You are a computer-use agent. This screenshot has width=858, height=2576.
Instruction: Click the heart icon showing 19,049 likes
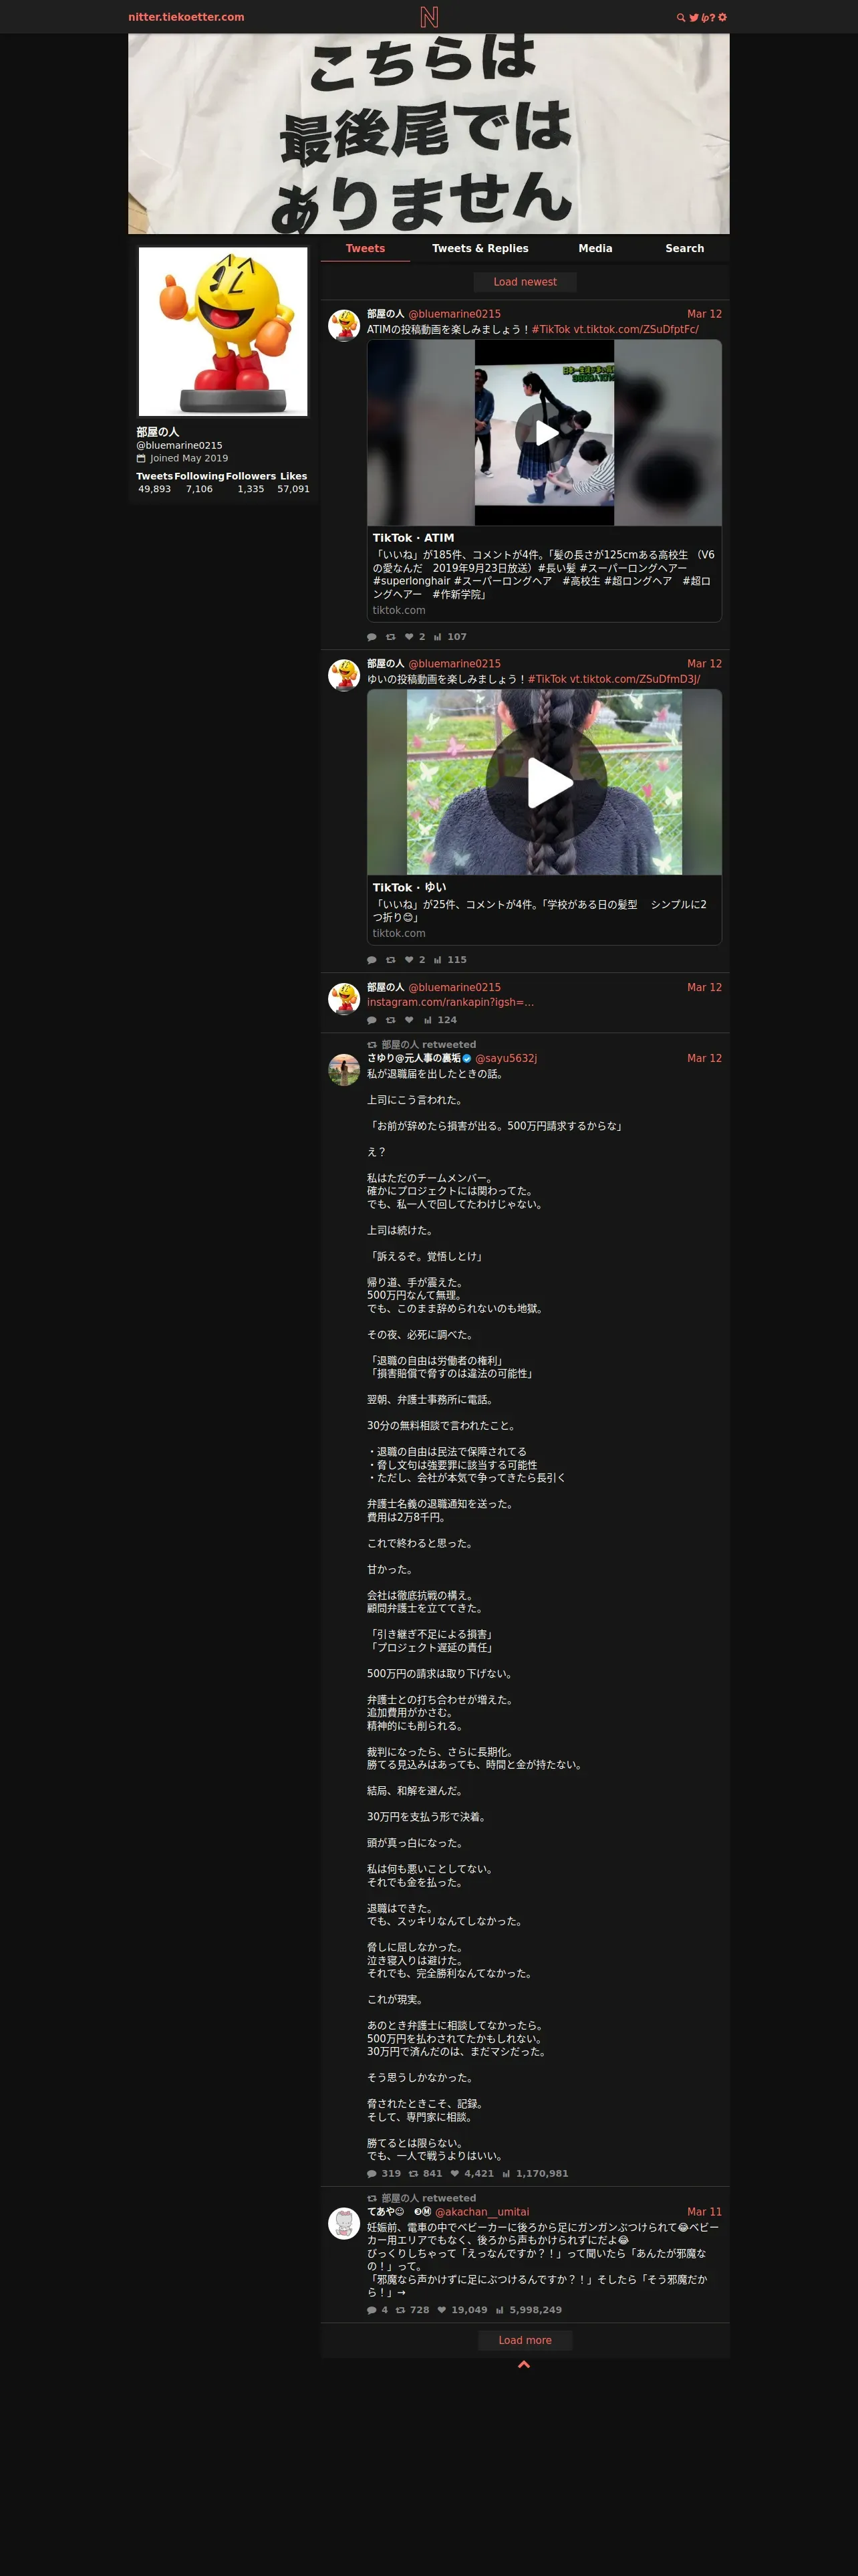click(x=442, y=2310)
